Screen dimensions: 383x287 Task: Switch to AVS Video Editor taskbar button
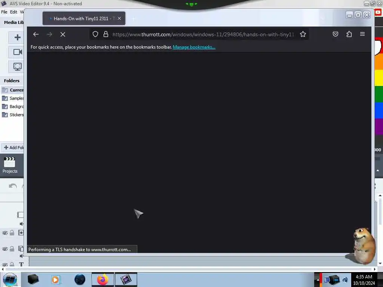pos(126,280)
